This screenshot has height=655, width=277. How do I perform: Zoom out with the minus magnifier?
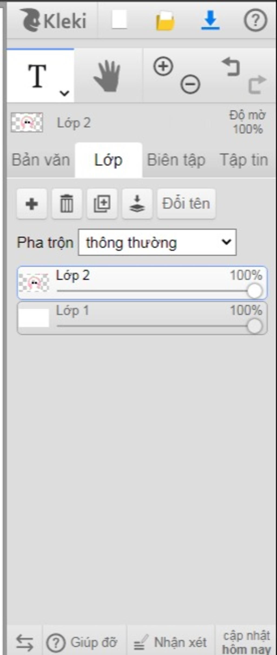pos(190,84)
